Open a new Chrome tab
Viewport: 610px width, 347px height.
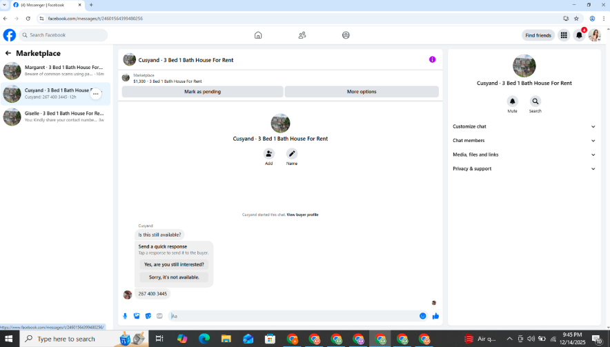(91, 5)
